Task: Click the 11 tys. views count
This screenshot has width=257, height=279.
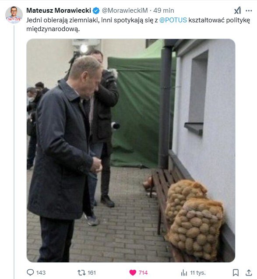Action: [198, 272]
